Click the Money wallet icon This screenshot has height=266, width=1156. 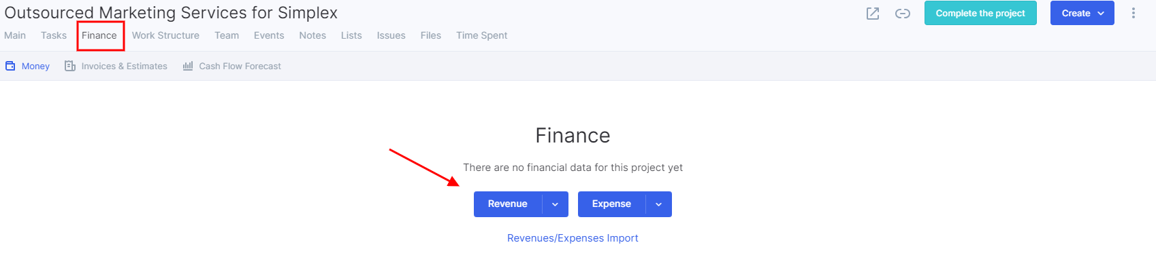coord(10,66)
